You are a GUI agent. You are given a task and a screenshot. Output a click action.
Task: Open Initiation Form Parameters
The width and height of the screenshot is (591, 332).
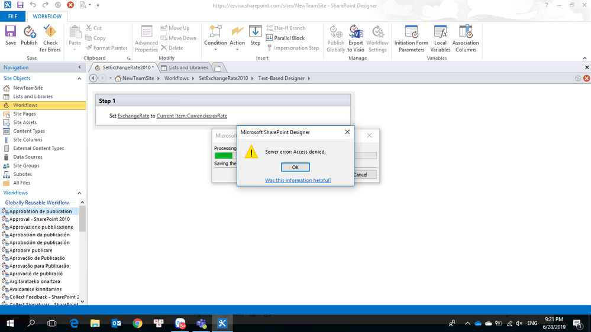(411, 39)
